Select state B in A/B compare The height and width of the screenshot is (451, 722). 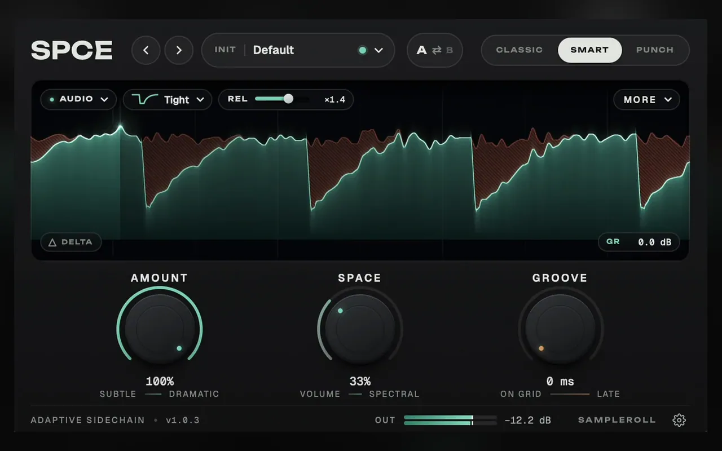[x=450, y=50]
